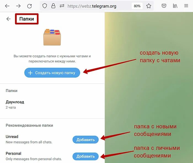Viewport: 193px width, 163px height.
Task: Add the Personal recommended folder
Action: (85, 156)
